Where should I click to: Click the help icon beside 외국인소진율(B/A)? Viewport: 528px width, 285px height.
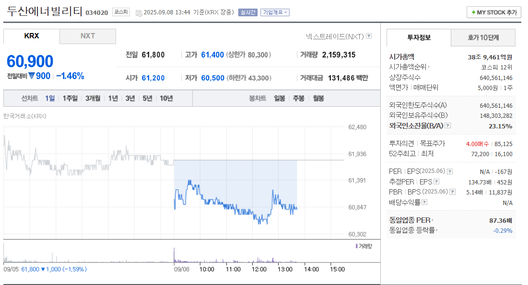pyautogui.click(x=447, y=125)
